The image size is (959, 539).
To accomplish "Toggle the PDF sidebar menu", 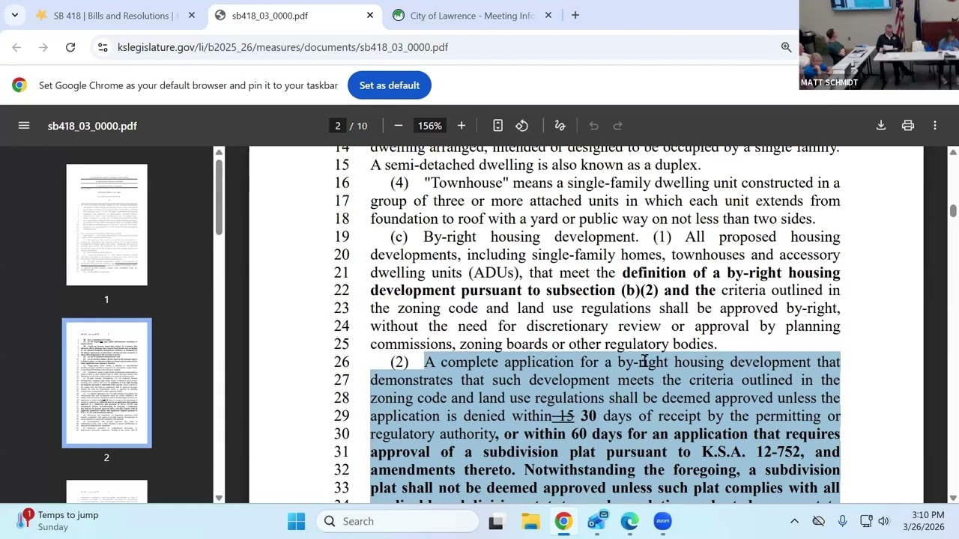I will click(x=24, y=126).
